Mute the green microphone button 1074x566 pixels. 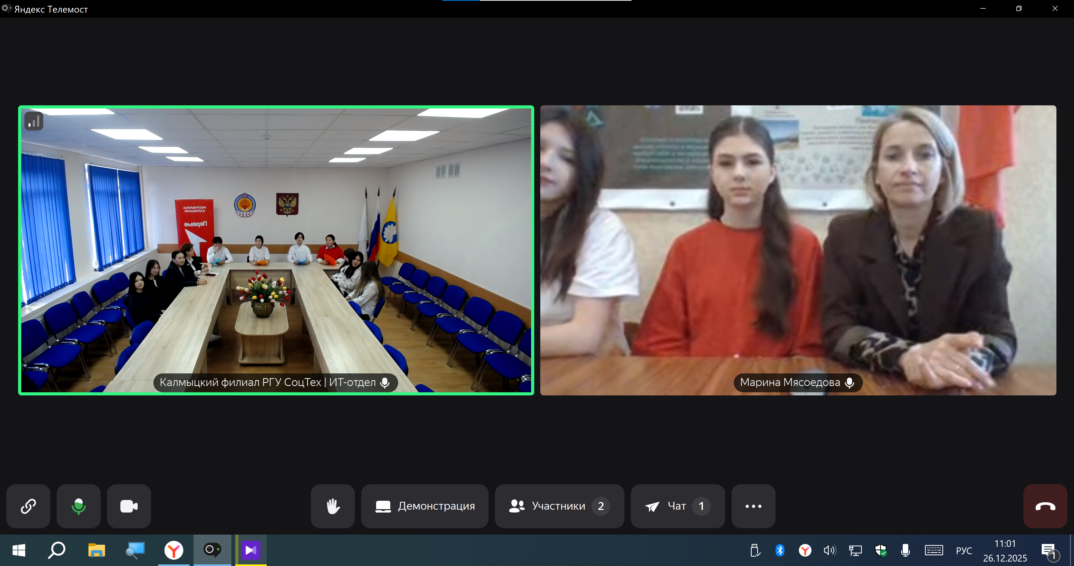(x=78, y=506)
